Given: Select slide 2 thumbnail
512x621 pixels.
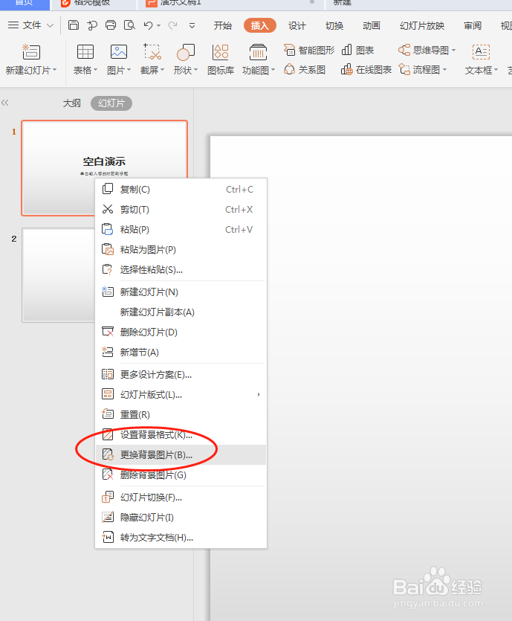Looking at the screenshot, I should coord(58,275).
